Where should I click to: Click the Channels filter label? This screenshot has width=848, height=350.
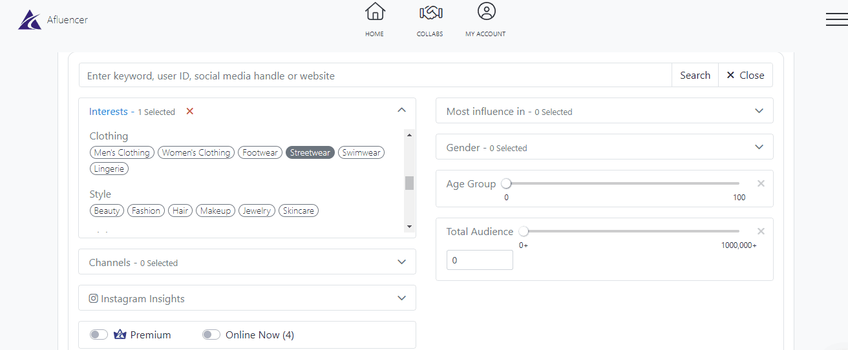(110, 262)
